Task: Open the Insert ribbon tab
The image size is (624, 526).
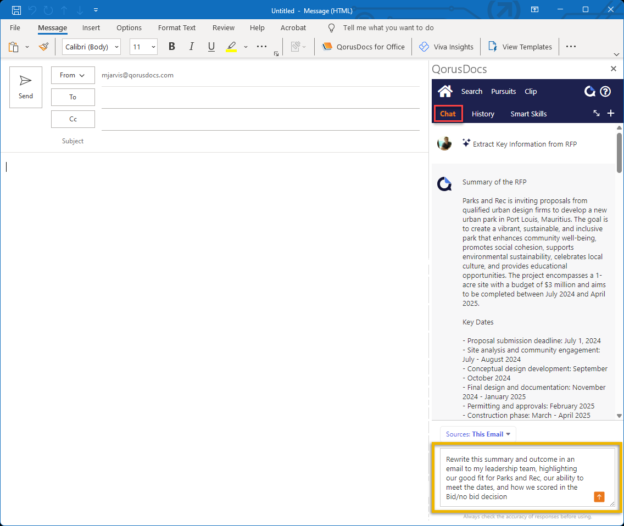Action: [91, 27]
